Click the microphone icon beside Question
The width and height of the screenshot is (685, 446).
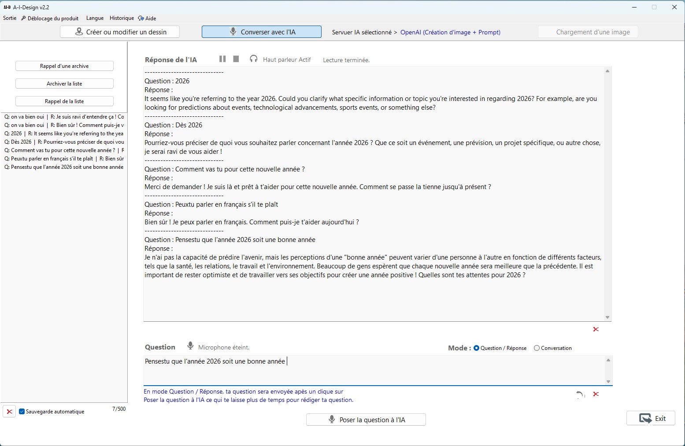click(x=190, y=346)
